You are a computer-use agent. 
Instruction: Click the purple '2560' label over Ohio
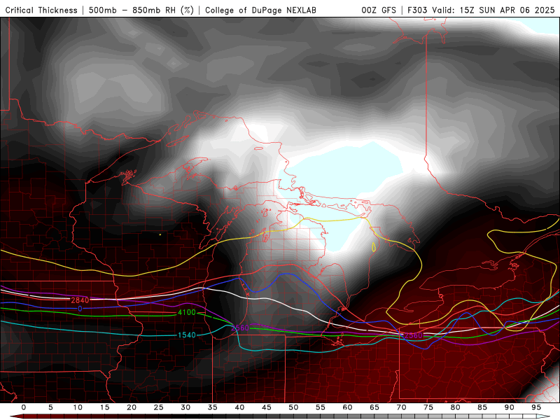pos(413,335)
